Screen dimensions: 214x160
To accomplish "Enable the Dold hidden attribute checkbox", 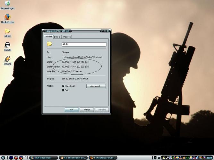I will pyautogui.click(x=63, y=91).
